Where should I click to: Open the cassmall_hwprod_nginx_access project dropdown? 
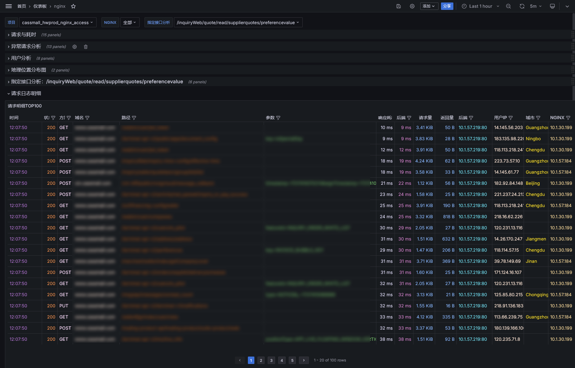coord(58,23)
